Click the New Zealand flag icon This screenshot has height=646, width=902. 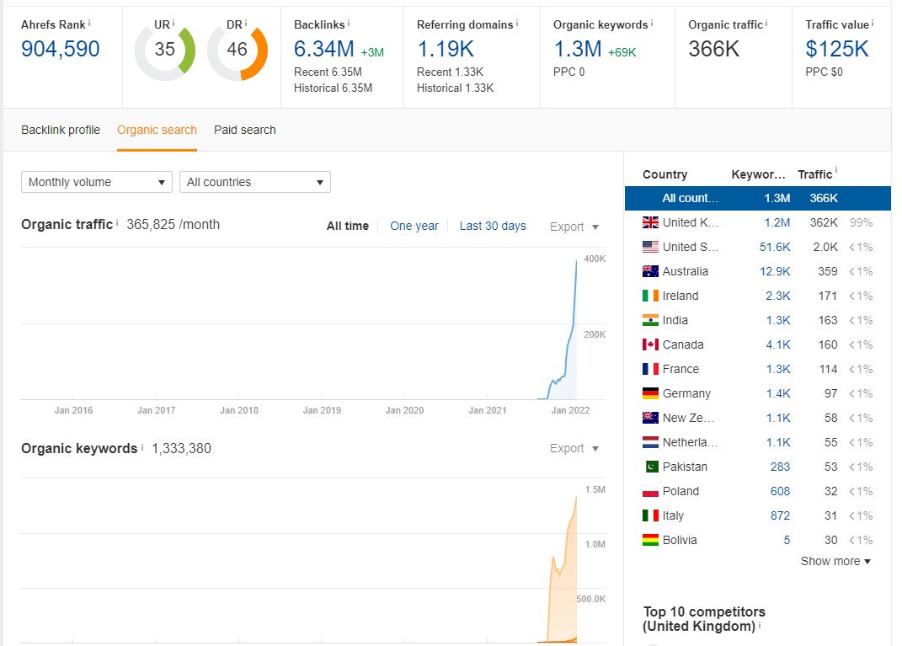(x=650, y=418)
